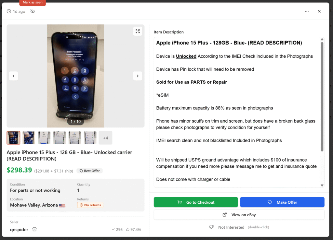Close the listing detail dialog
The width and height of the screenshot is (333, 240).
tap(319, 11)
